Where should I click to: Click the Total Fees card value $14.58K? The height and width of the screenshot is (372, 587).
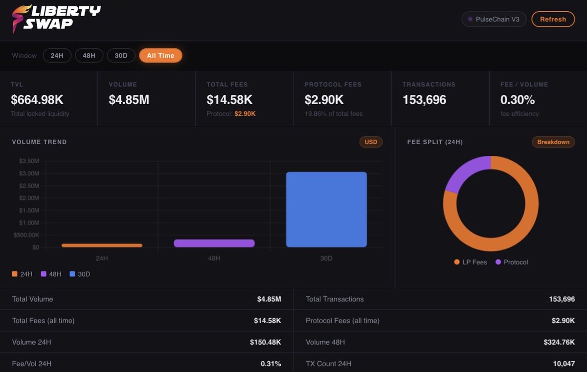(229, 100)
